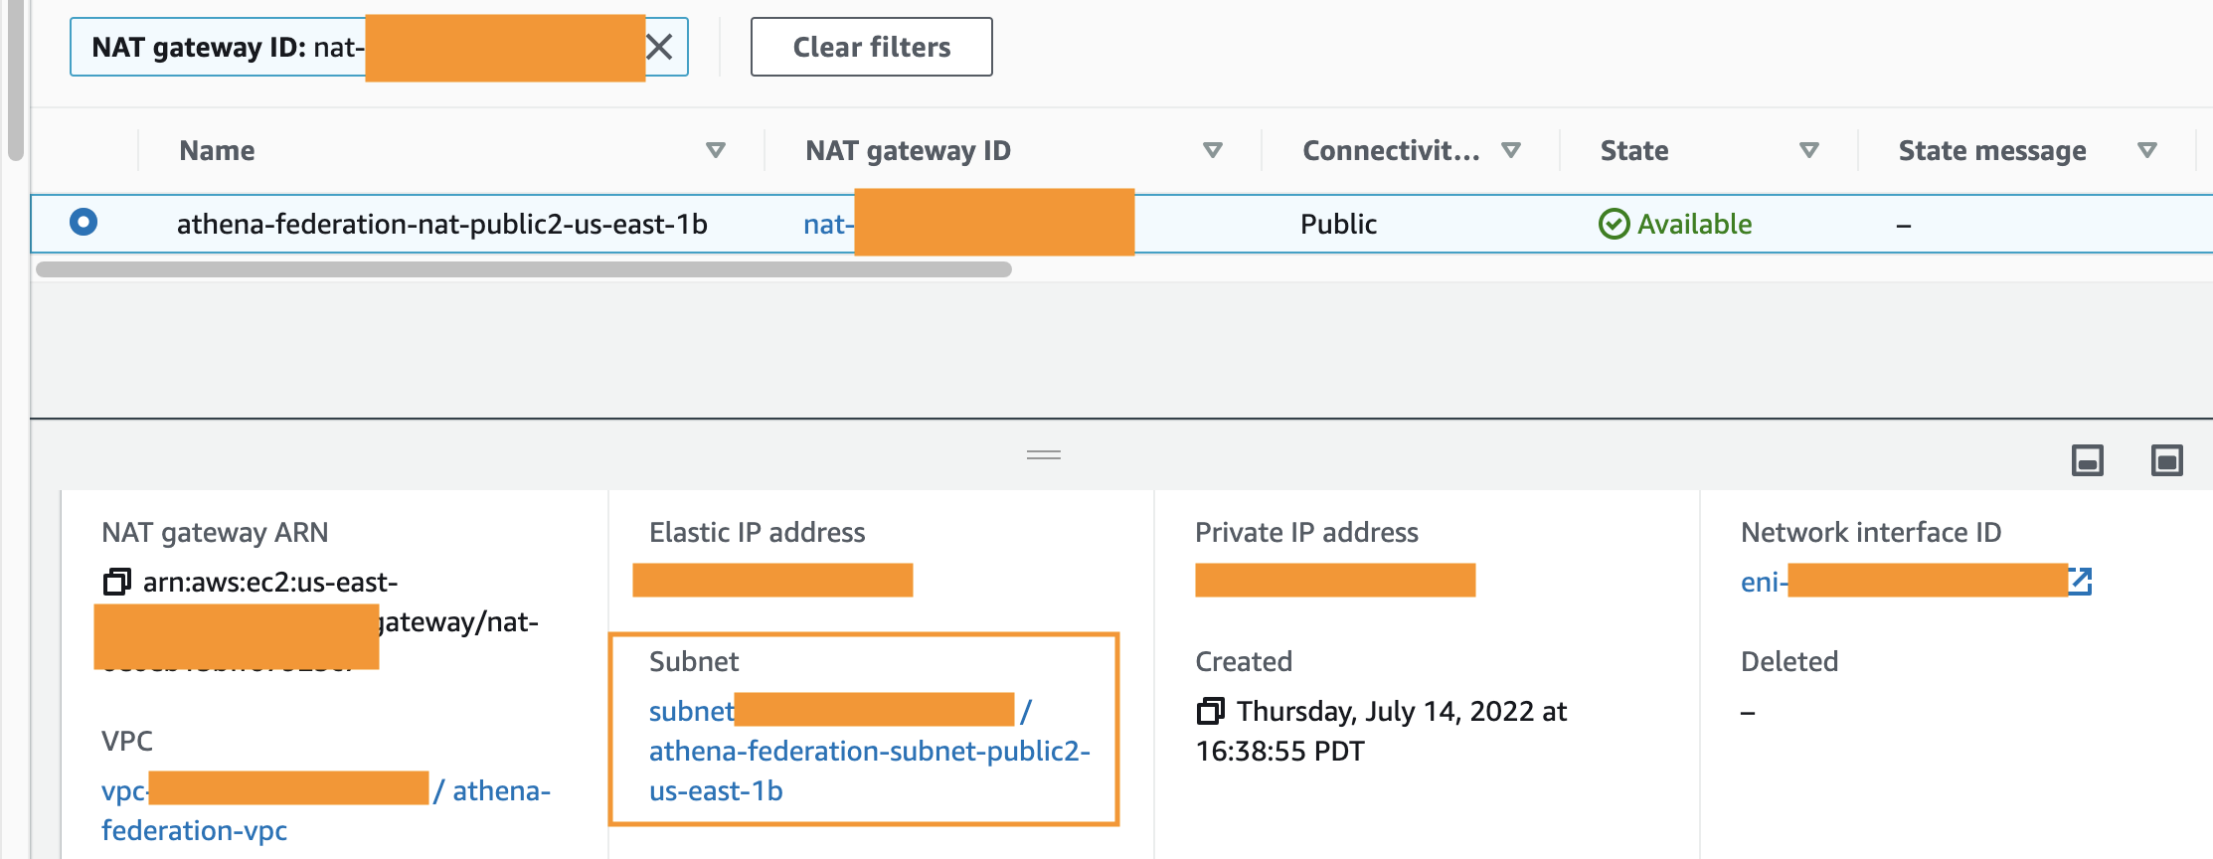Viewport: 2213px width, 859px height.
Task: Click the athena-federation-nat-public2-us-east-1b name cell
Action: pyautogui.click(x=442, y=225)
